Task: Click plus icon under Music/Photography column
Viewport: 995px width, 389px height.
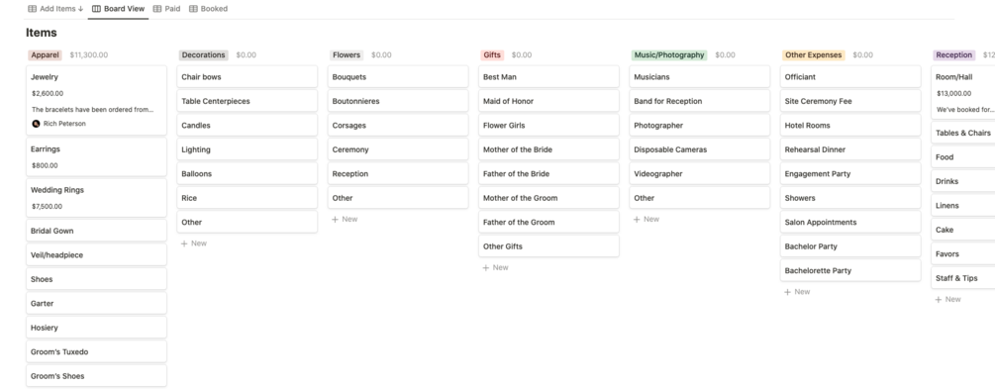Action: [x=638, y=220]
